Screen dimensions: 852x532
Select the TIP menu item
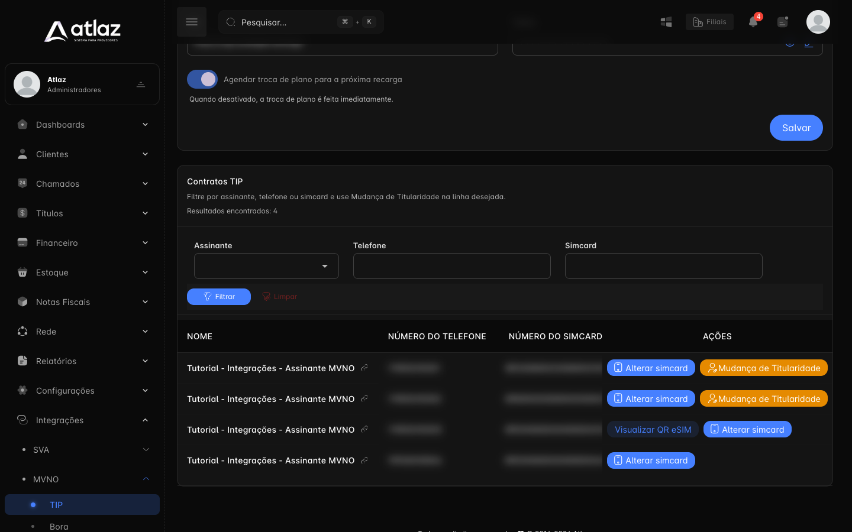[x=82, y=505]
